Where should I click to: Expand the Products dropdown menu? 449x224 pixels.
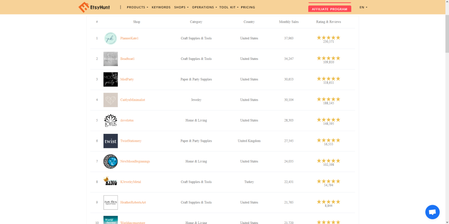coord(137,7)
